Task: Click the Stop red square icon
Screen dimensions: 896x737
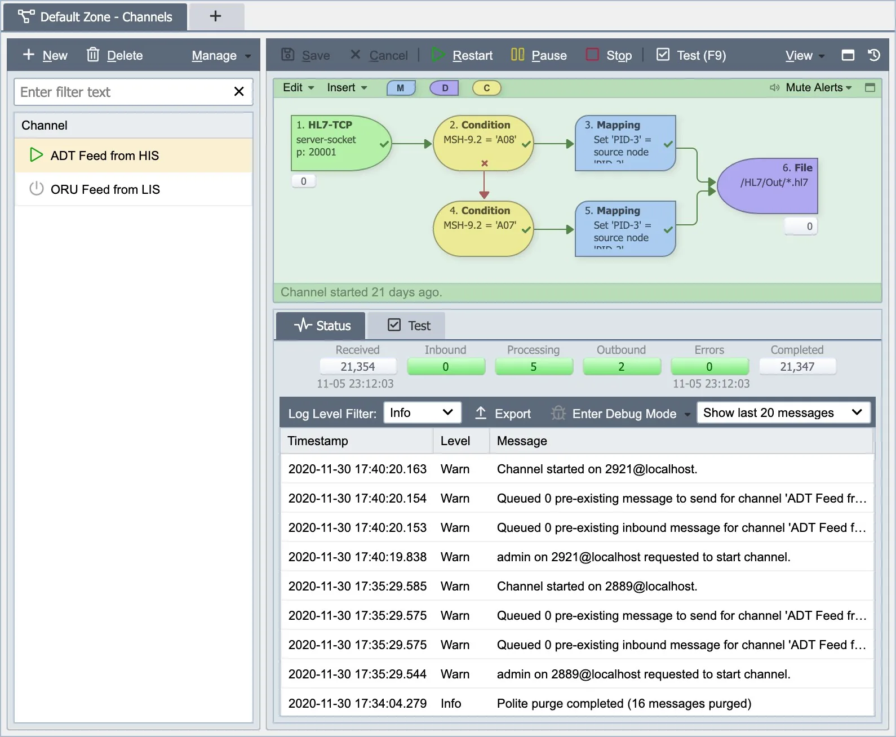Action: 592,54
